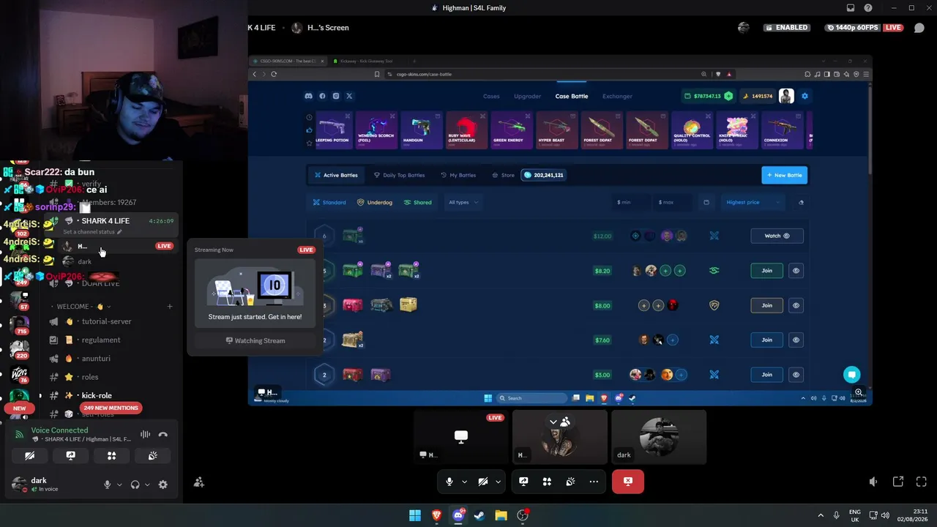Open the regulament channel

[101, 340]
